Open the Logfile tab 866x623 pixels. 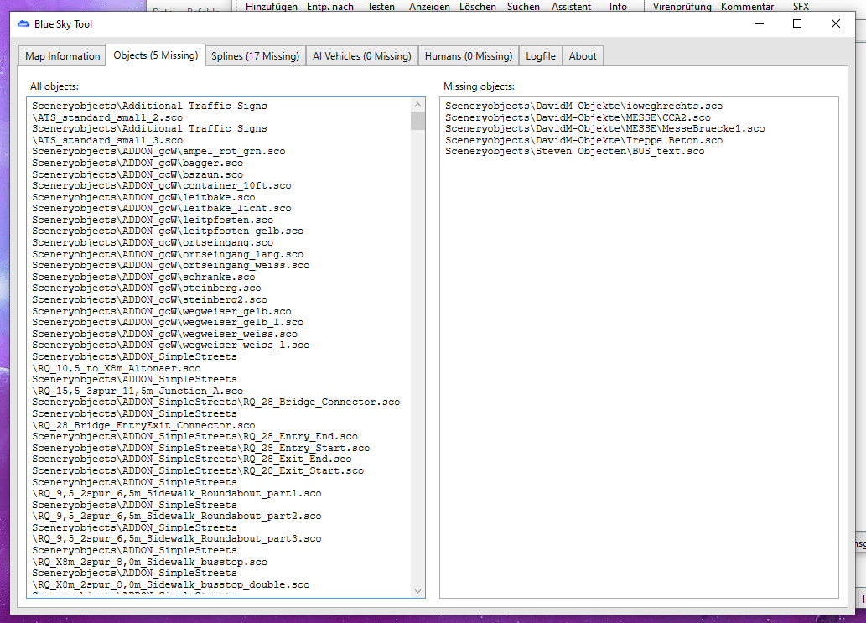pos(541,56)
